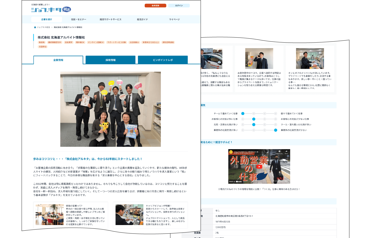Click the 土日祝休み tag
This screenshot has width=371, height=238.
point(134,42)
